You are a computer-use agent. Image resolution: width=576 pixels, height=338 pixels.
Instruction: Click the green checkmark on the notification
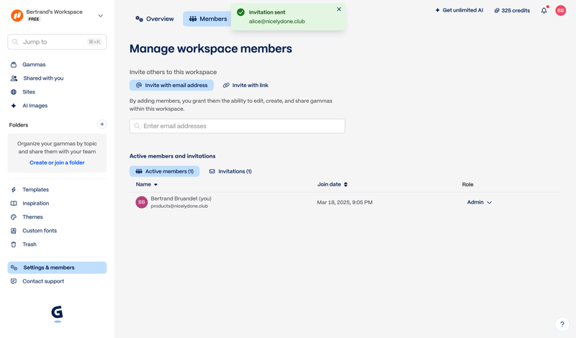240,12
